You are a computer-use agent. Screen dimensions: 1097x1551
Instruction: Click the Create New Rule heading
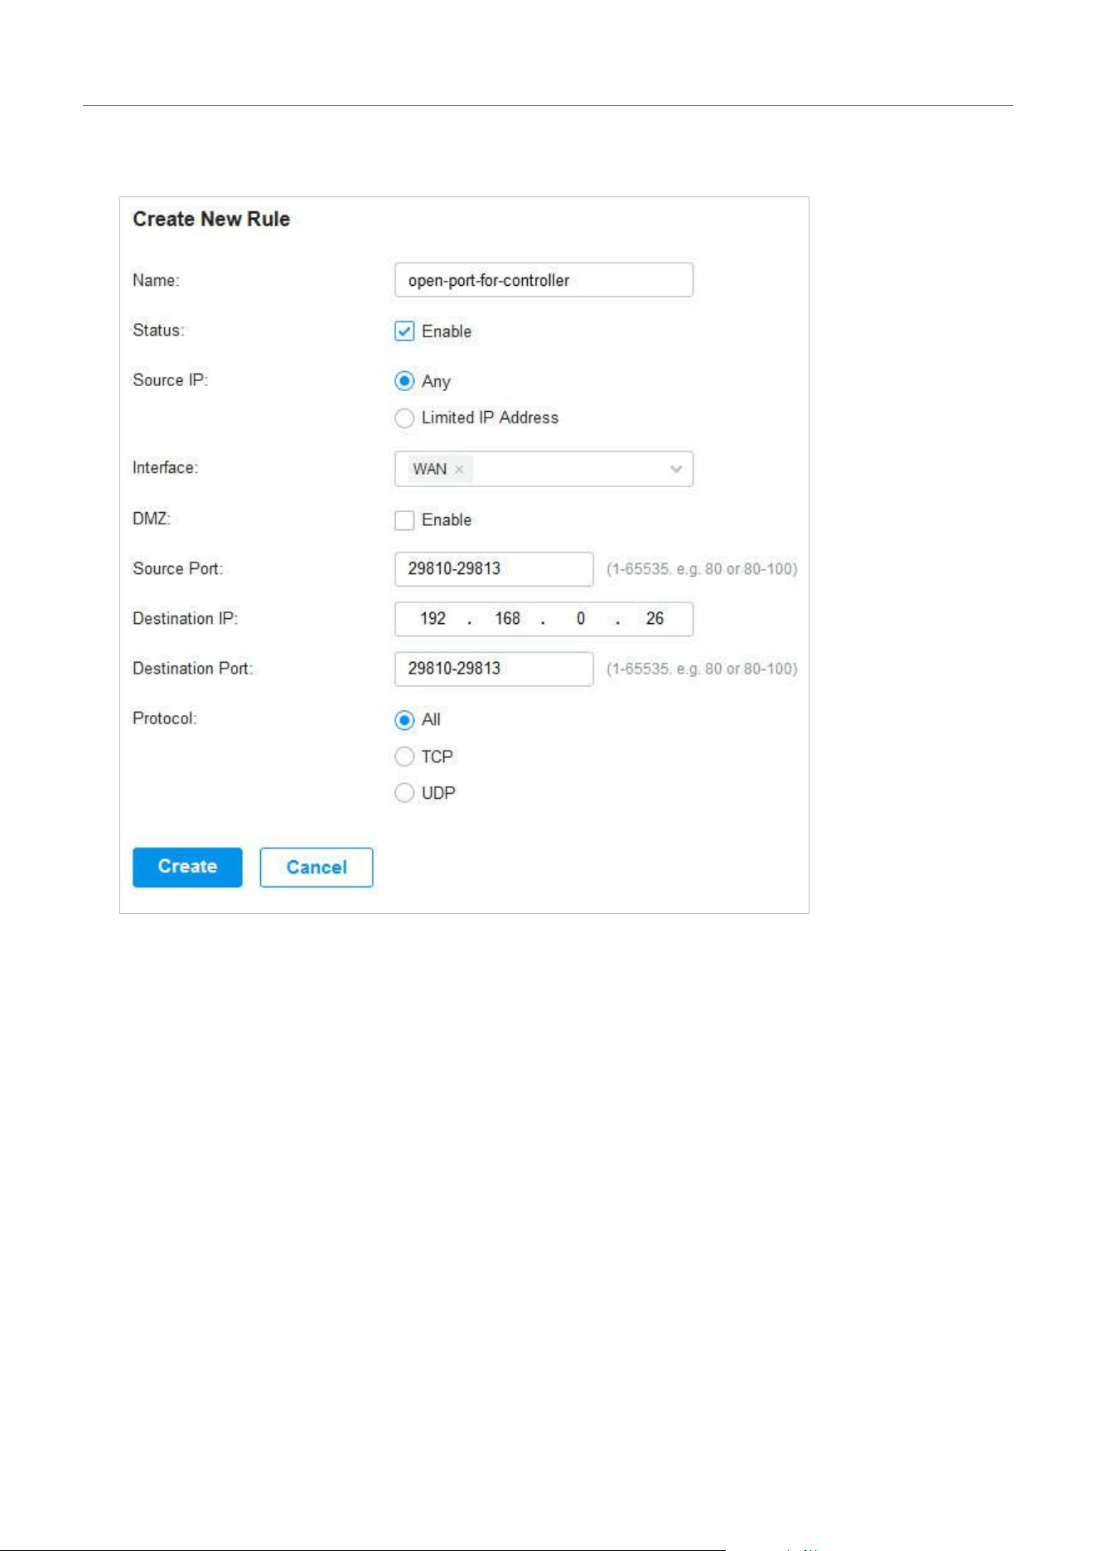click(211, 219)
